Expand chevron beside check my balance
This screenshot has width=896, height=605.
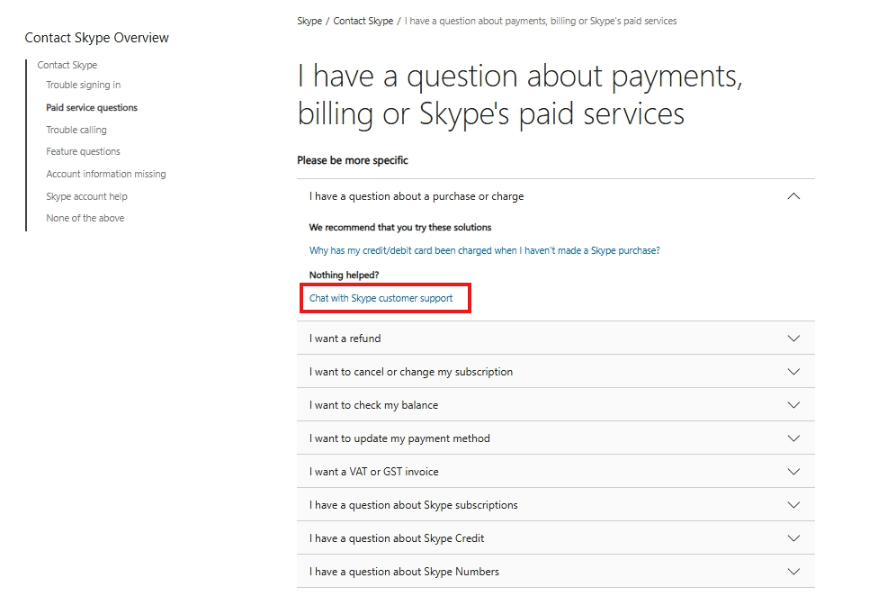[x=793, y=405]
